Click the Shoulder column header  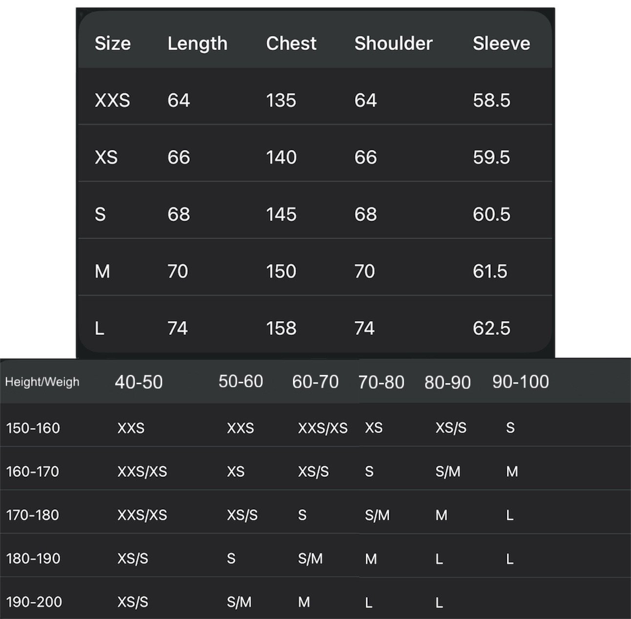[393, 43]
